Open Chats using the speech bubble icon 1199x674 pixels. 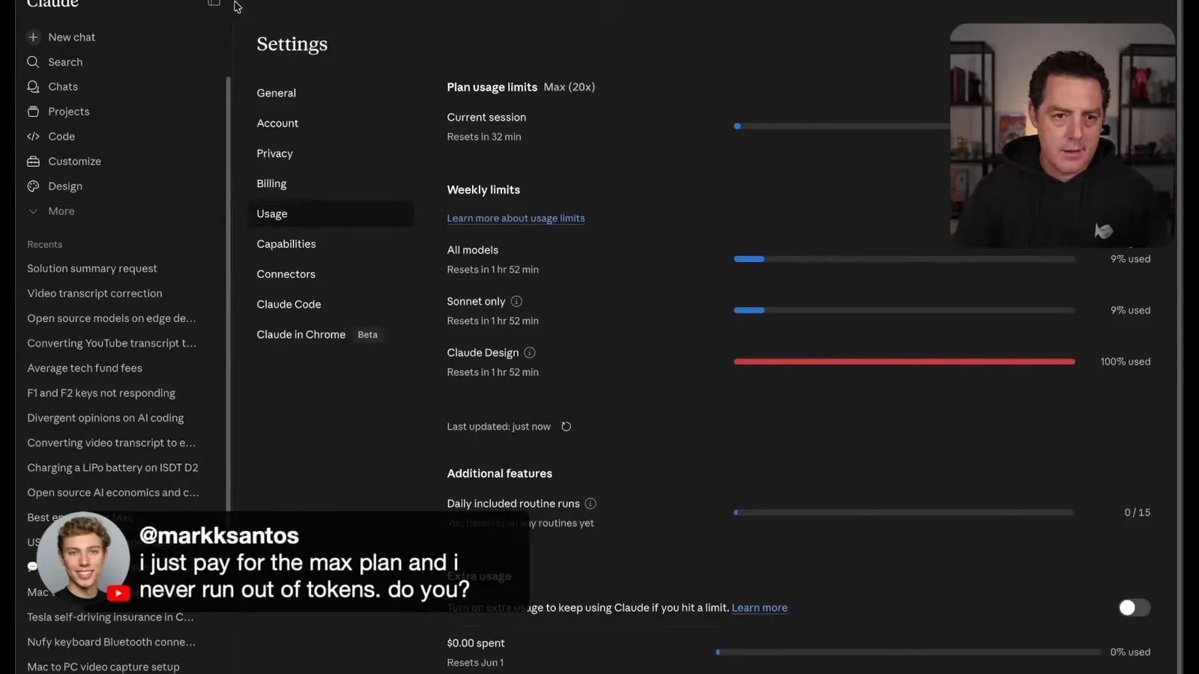point(33,87)
